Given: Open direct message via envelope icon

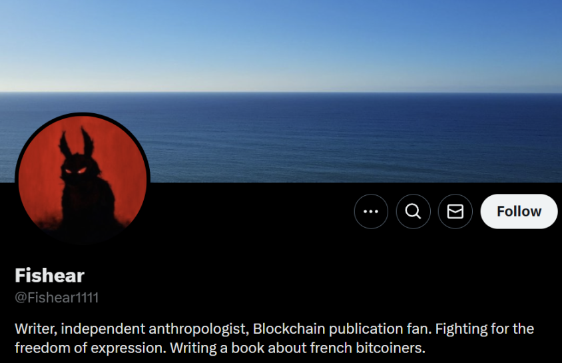Looking at the screenshot, I should [x=455, y=211].
